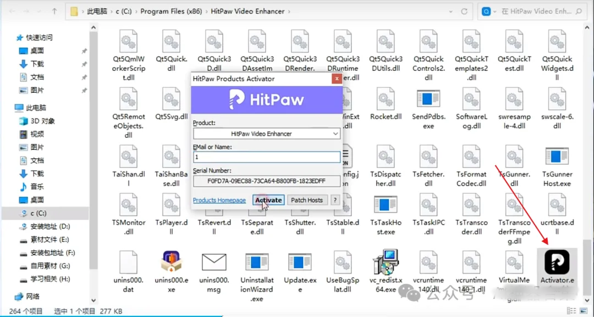The width and height of the screenshot is (594, 317).
Task: Click the sidebar scroll-up arrow
Action: pyautogui.click(x=94, y=27)
